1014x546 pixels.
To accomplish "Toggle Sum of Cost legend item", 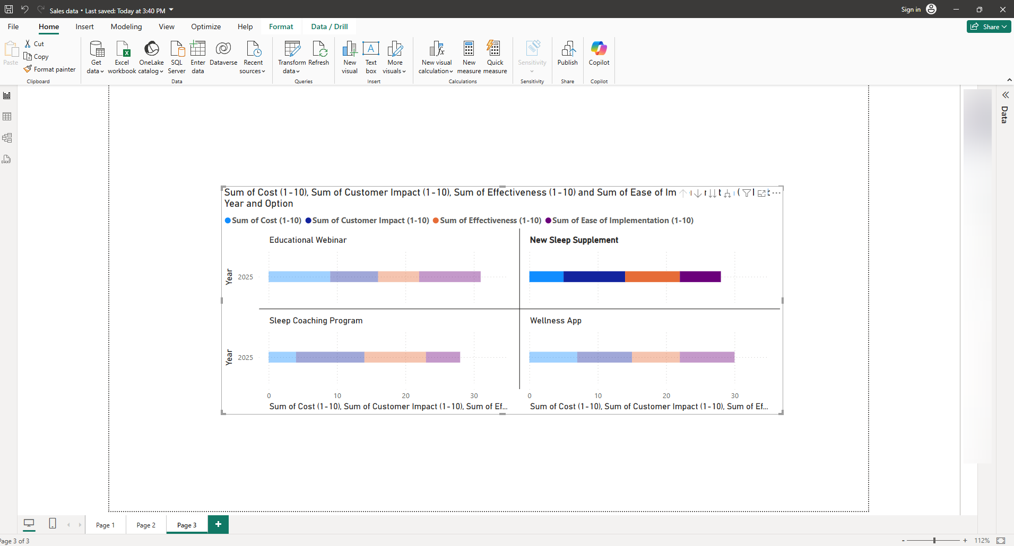I will tap(263, 221).
